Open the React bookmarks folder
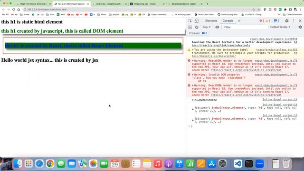The image size is (304, 171). (102, 15)
